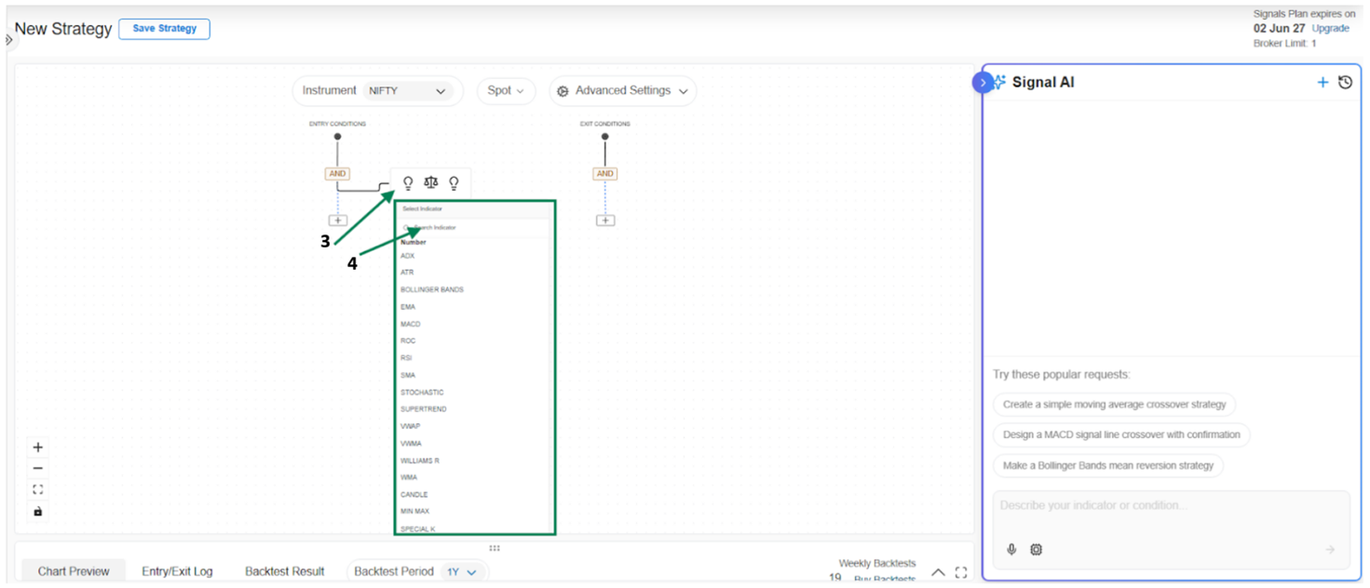Click the right lightbulb indicator icon
Image resolution: width=1370 pixels, height=588 pixels.
[454, 183]
